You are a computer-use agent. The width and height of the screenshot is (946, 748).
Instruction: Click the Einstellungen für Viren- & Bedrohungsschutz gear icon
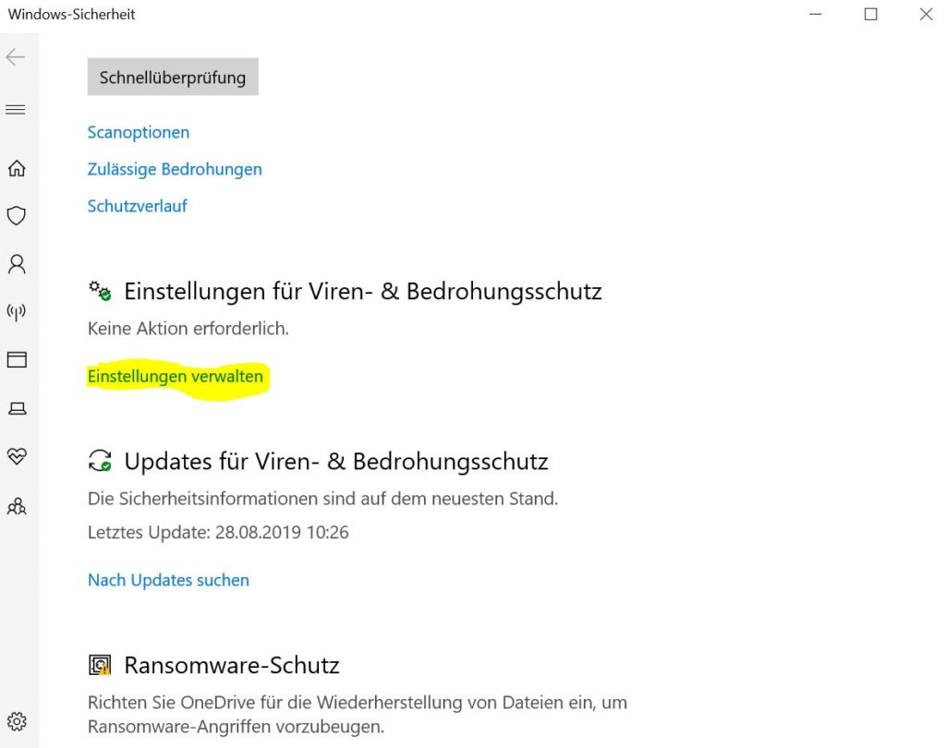(98, 290)
